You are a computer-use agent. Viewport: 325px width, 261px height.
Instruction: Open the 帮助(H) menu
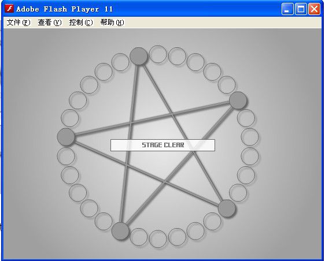point(112,23)
